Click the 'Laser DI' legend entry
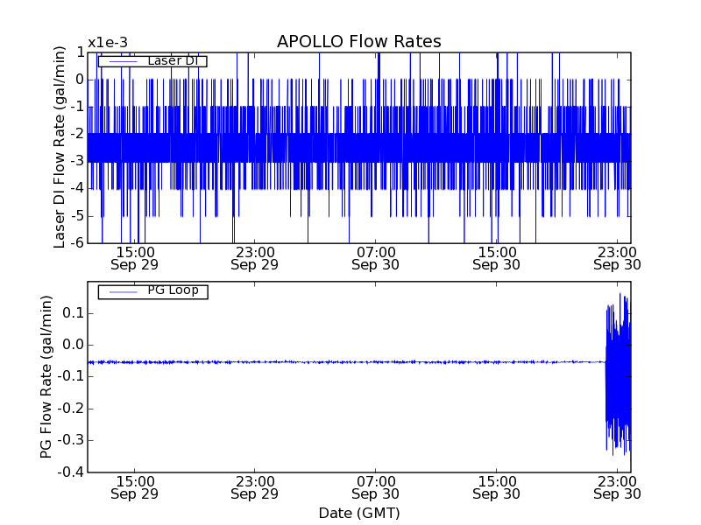This screenshot has width=701, height=525. [x=152, y=60]
